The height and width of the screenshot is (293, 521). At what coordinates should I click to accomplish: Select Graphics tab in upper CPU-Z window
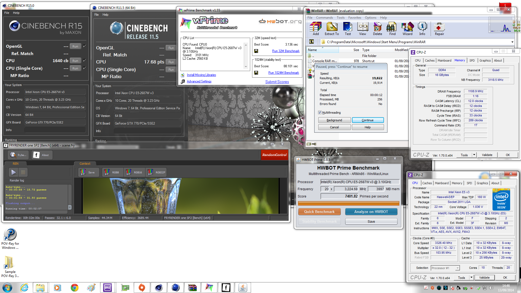tap(485, 60)
